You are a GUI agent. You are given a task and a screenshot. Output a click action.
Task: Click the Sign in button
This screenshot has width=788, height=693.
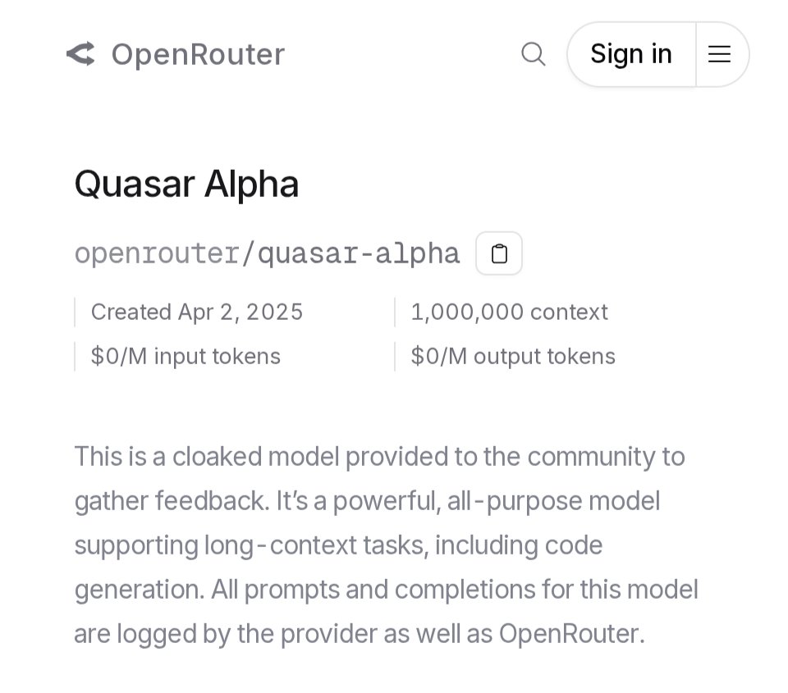[x=630, y=53]
